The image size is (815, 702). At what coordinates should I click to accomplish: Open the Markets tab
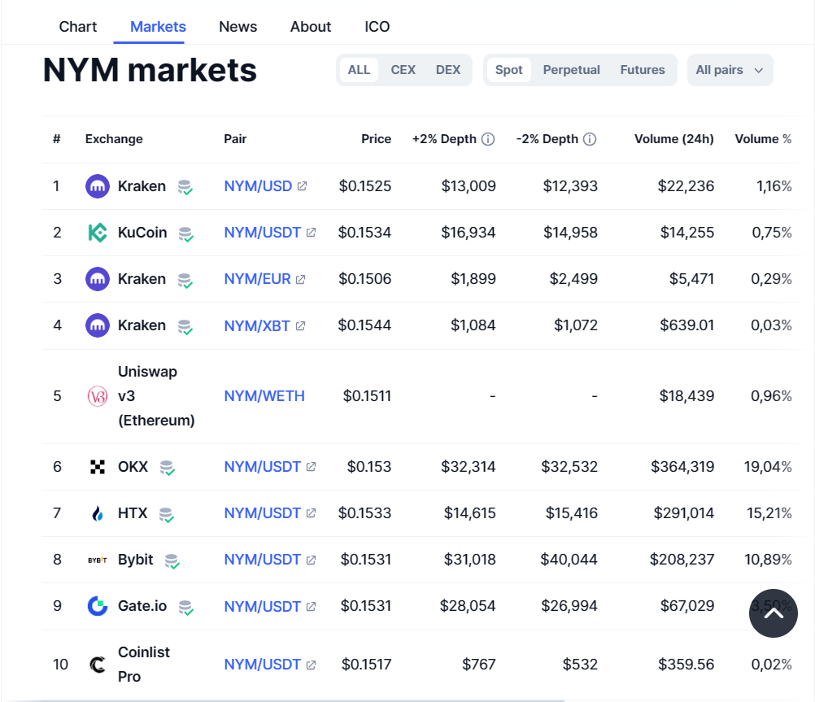tap(158, 27)
